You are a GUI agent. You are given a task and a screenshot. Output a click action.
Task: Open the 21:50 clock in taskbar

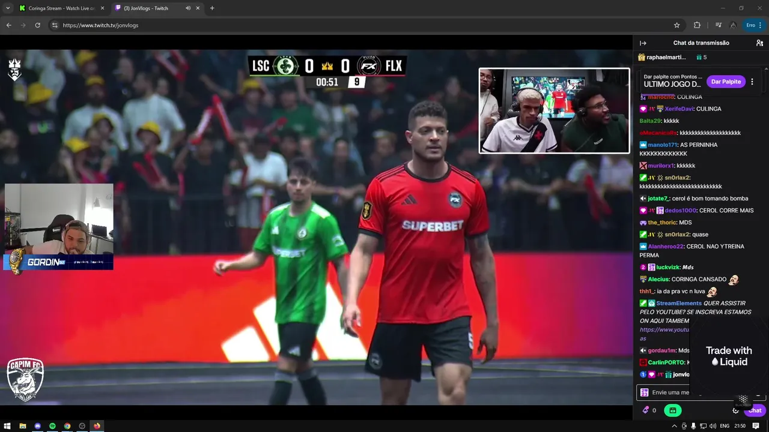pos(740,426)
